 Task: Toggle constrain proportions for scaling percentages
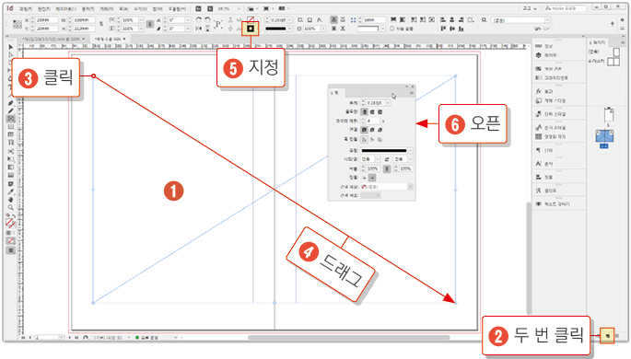pyautogui.click(x=150, y=24)
